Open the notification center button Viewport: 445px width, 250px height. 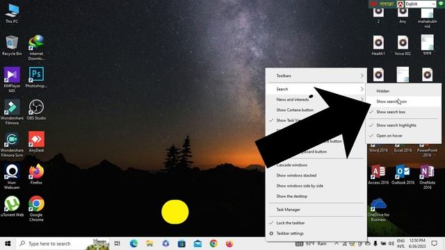coord(434,244)
